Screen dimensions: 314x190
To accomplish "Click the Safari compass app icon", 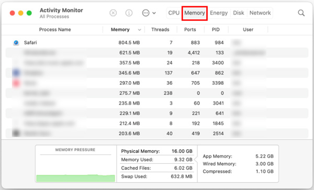I will pos(16,42).
